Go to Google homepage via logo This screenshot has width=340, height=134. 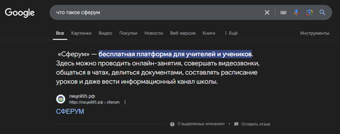coord(20,12)
